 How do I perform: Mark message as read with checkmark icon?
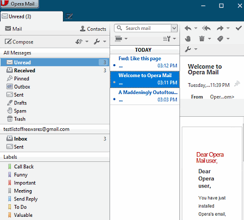[239, 28]
